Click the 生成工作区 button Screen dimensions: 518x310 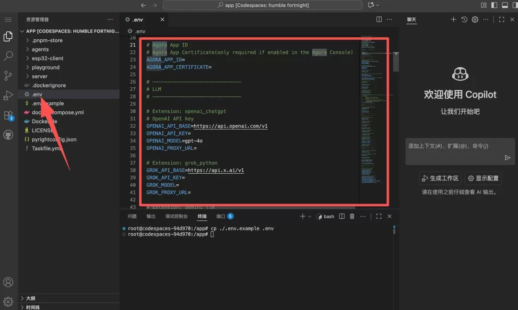coord(440,179)
